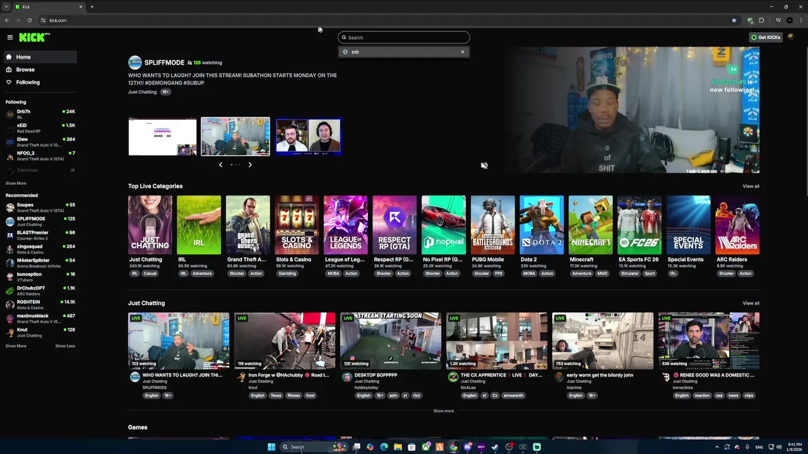This screenshot has height=454, width=808.
Task: Open Drb7h in the Following list
Action: click(40, 114)
